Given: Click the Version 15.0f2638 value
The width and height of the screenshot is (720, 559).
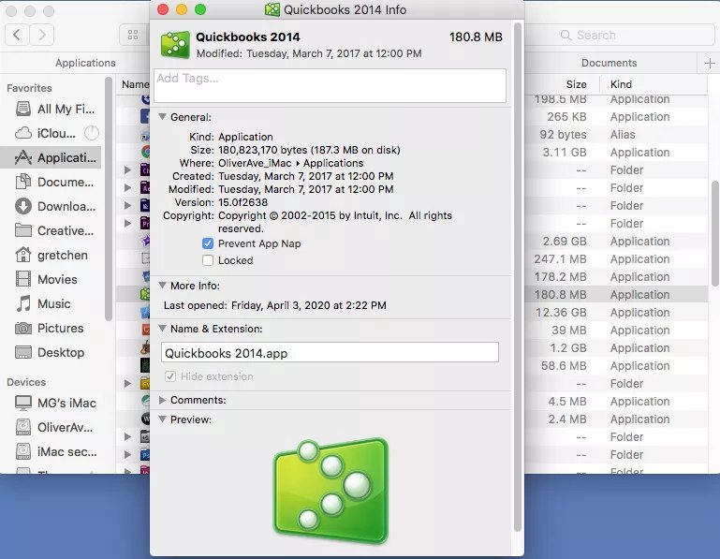Looking at the screenshot, I should click(242, 202).
